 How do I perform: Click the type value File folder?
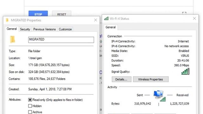pos(34,51)
